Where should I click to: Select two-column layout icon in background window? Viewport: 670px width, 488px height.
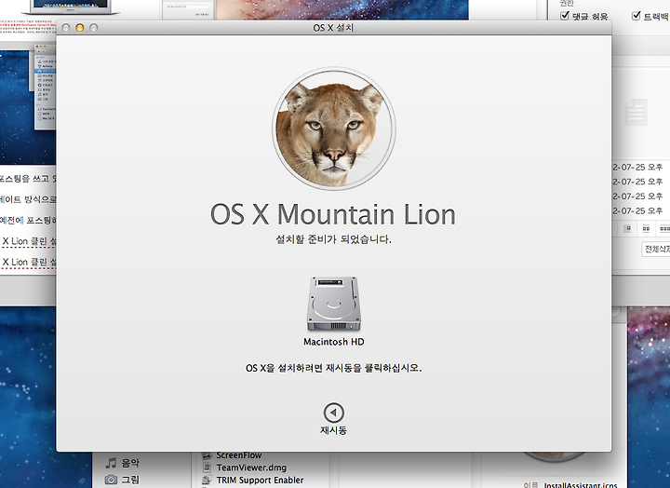tap(646, 229)
